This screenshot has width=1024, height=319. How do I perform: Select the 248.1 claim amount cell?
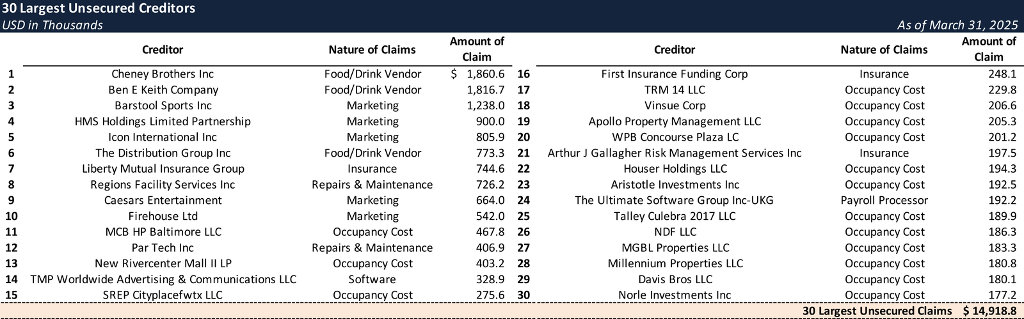(1002, 74)
